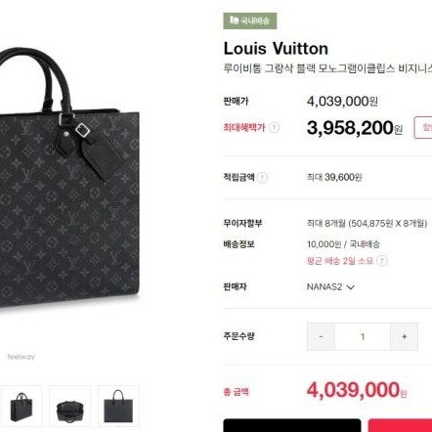432x432 pixels.
Task: Increase order quantity with the plus button
Action: [x=404, y=336]
